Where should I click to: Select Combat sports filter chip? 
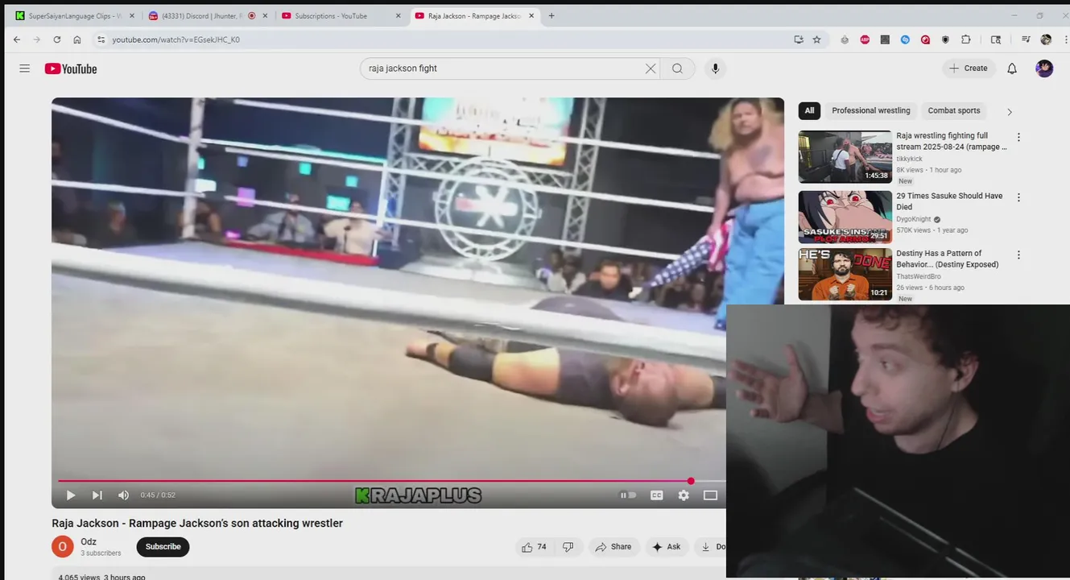(x=954, y=110)
